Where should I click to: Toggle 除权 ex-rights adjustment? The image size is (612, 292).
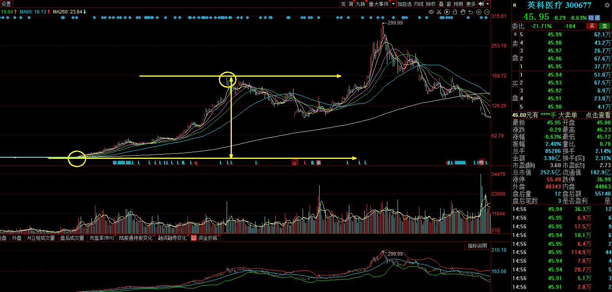pyautogui.click(x=431, y=4)
